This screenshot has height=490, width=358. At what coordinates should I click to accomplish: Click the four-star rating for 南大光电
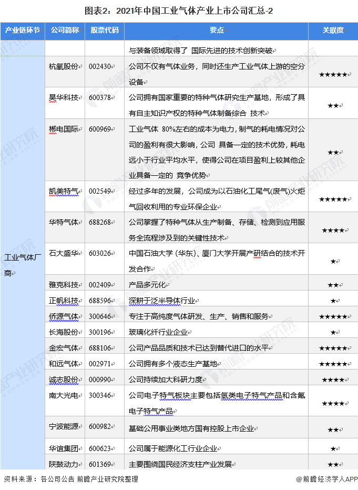[x=333, y=404]
